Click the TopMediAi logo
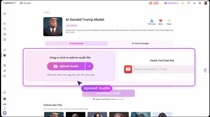The height and width of the screenshot is (117, 210). pyautogui.click(x=10, y=3)
